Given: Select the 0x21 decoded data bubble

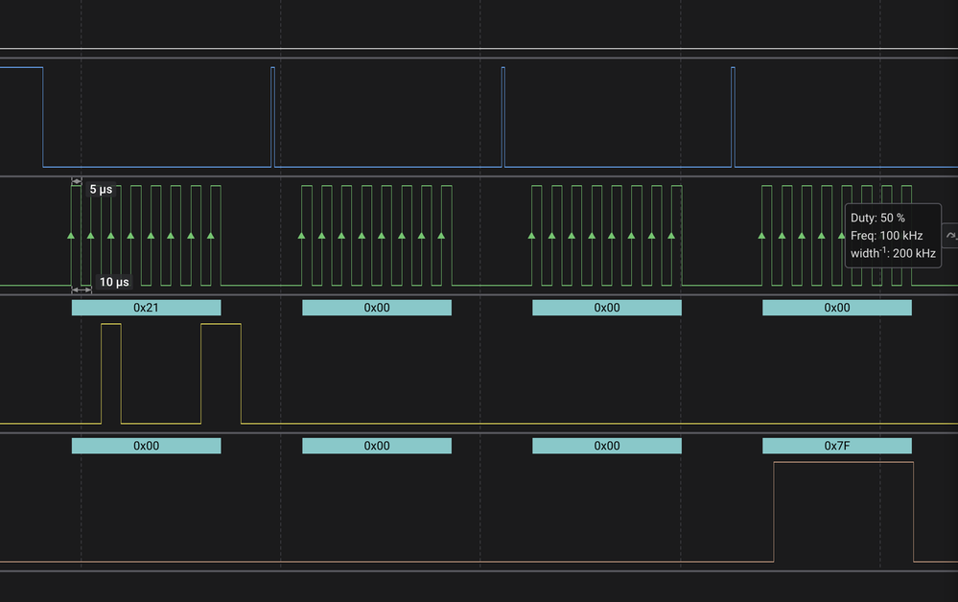Looking at the screenshot, I should tap(146, 308).
